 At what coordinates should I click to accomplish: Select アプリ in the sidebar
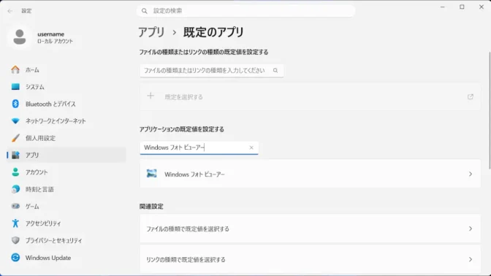coord(66,155)
